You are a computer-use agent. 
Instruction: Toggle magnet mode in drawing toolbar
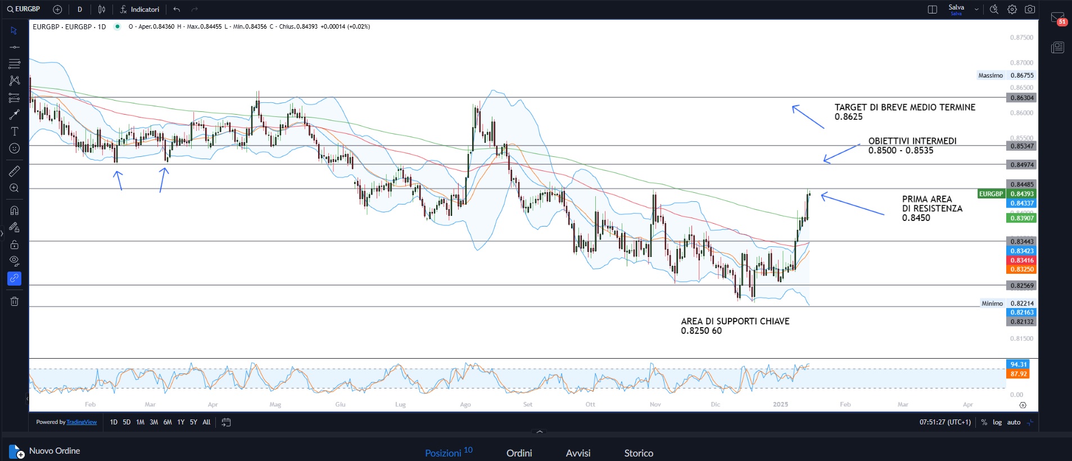coord(15,210)
